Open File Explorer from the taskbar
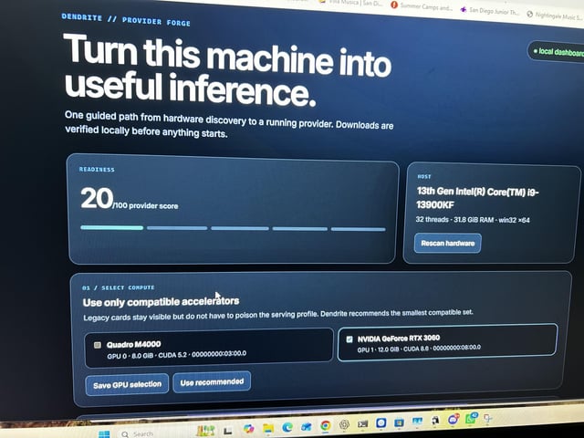The height and width of the screenshot is (438, 584). click(268, 428)
